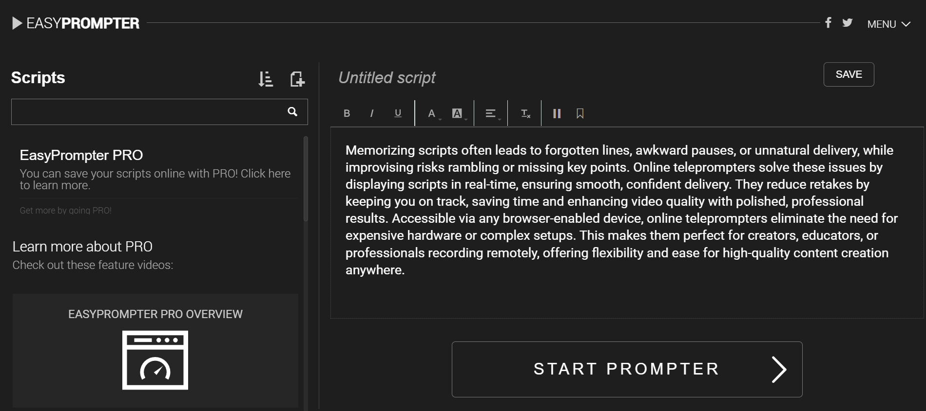Viewport: 926px width, 411px height.
Task: Clear formatting with the Tx button
Action: [x=525, y=113]
